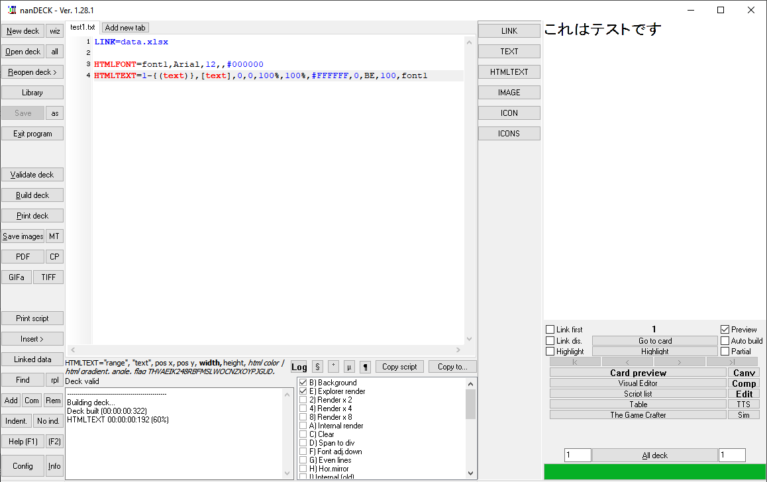Click the Edit button
767x482 pixels.
click(744, 393)
